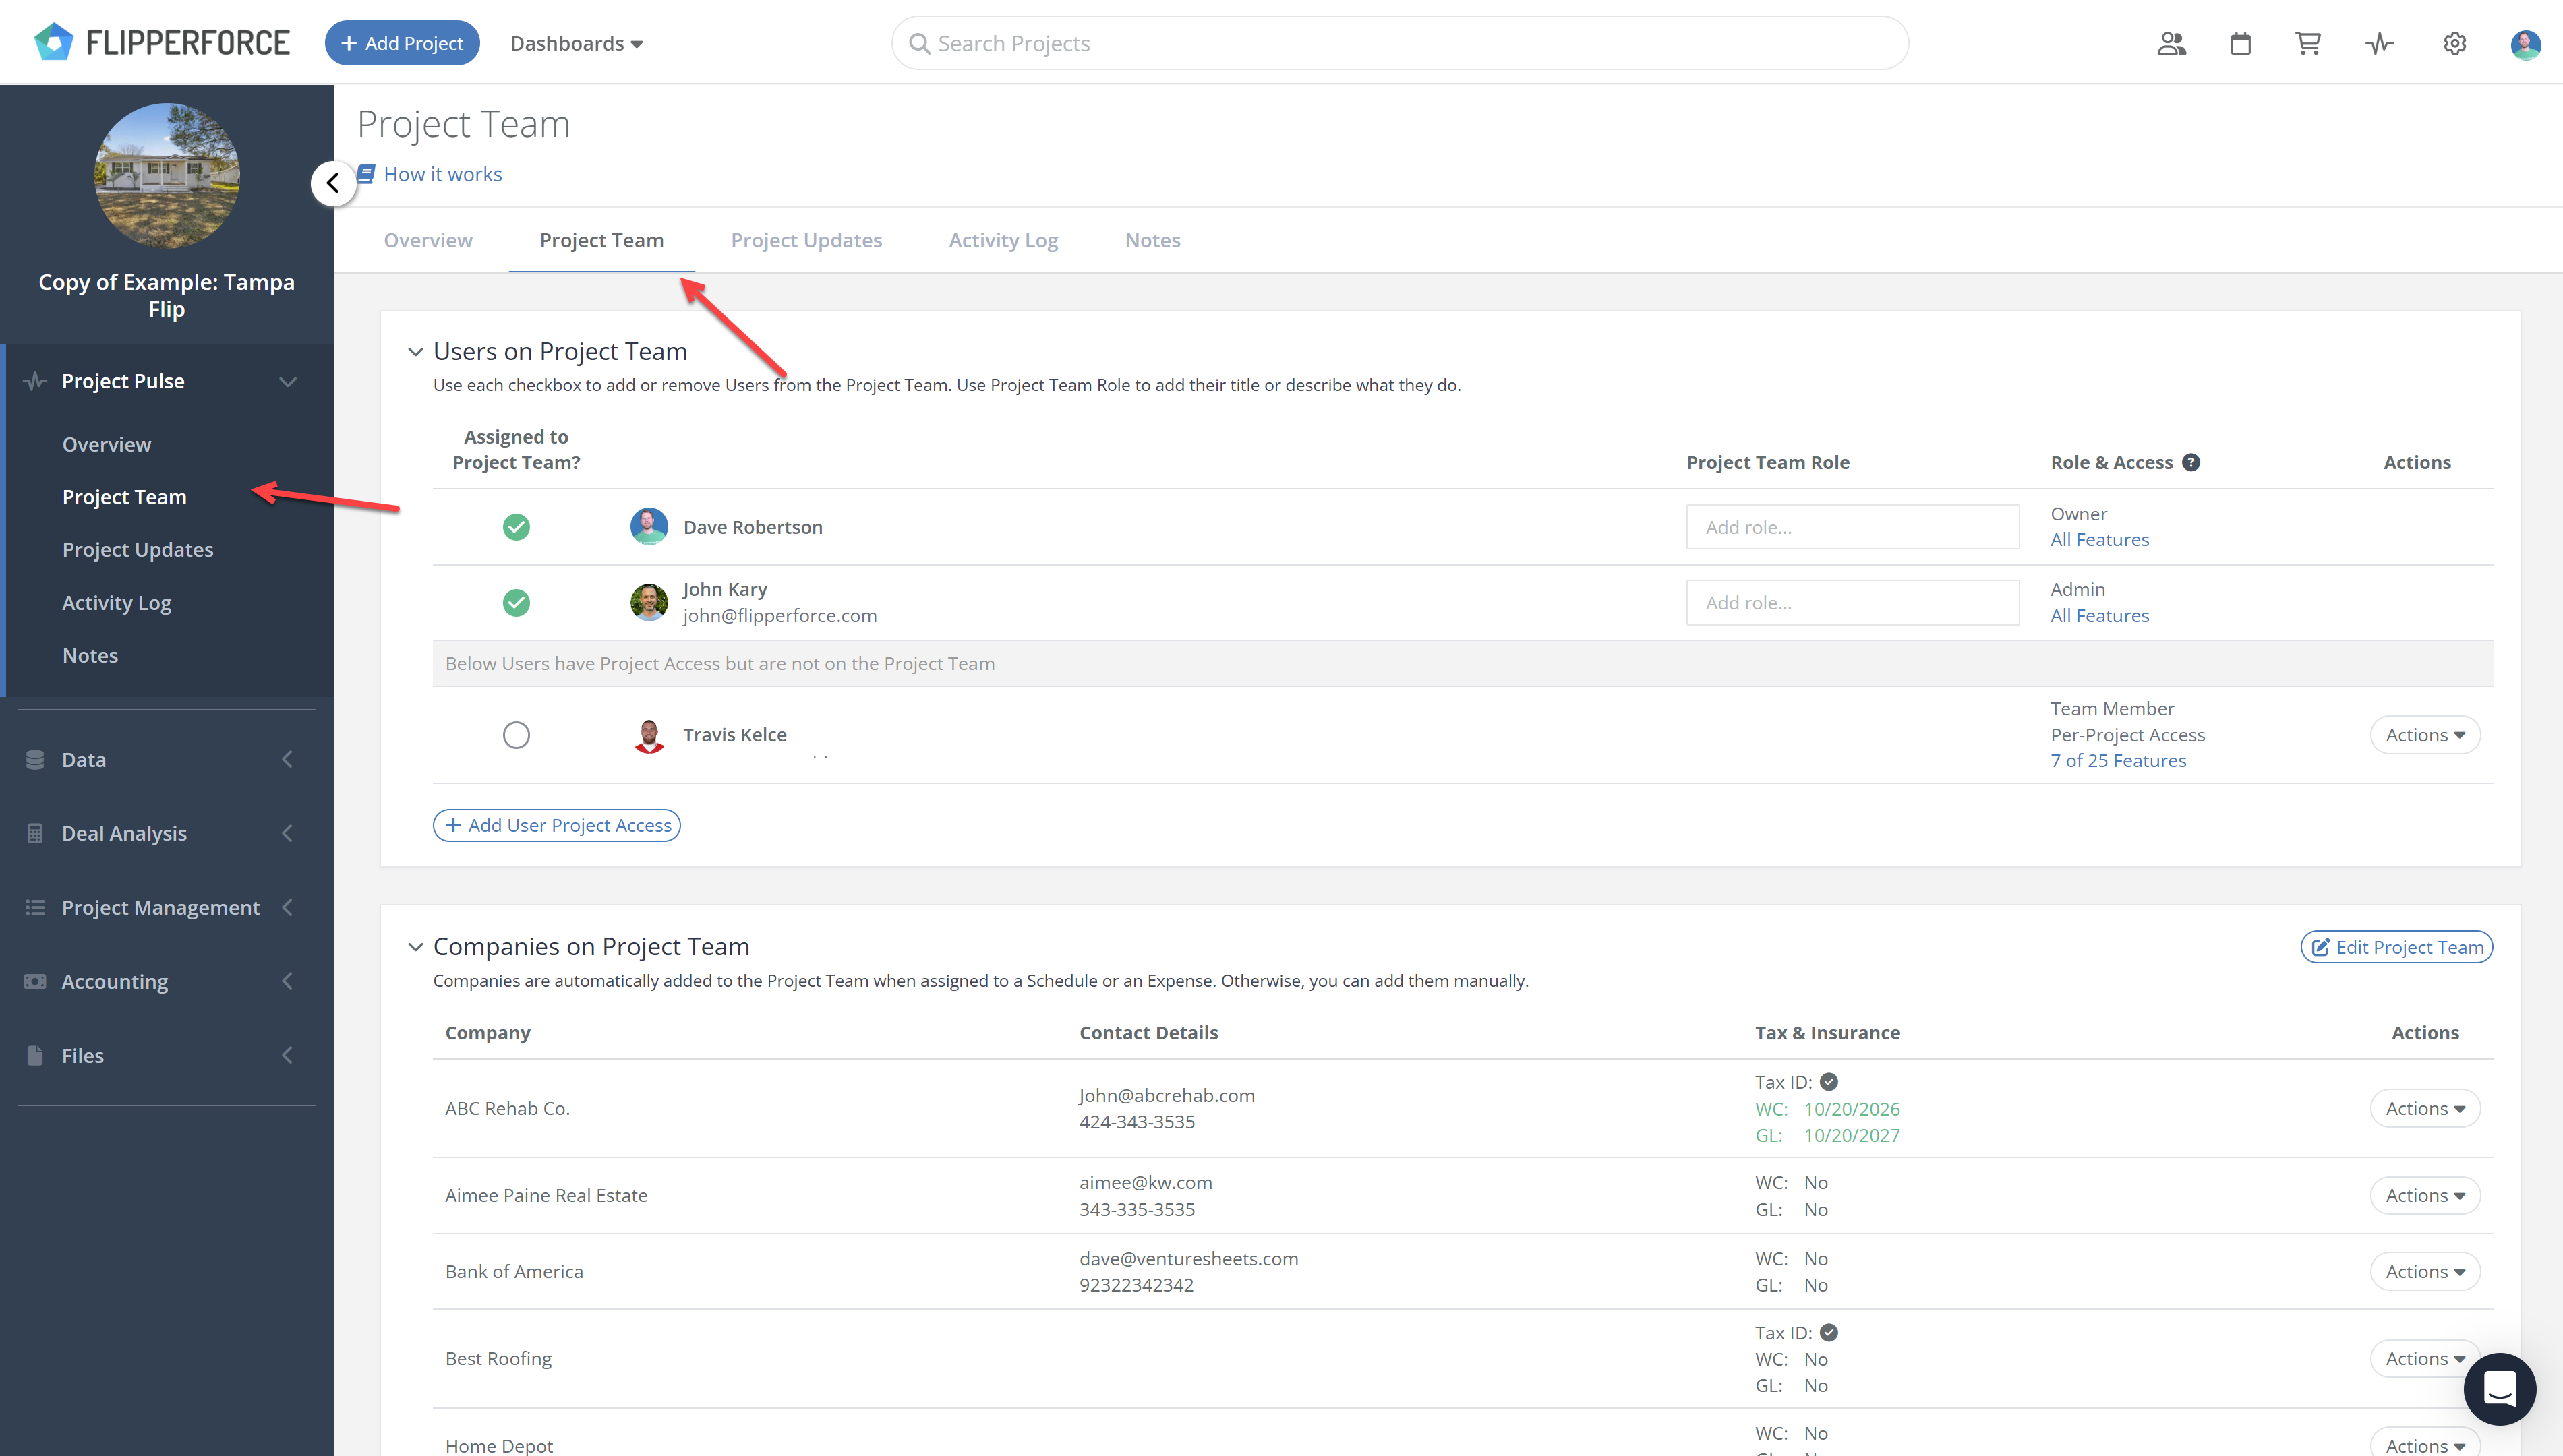Click the project property photo thumbnail

tap(167, 175)
